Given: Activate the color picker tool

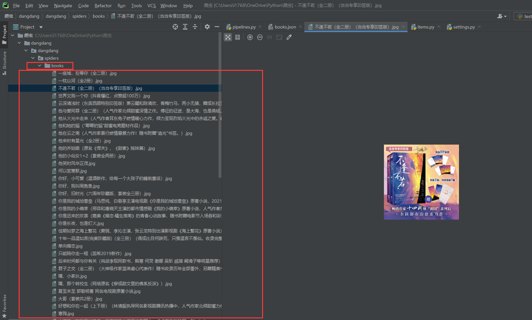Looking at the screenshot, I should point(289,37).
